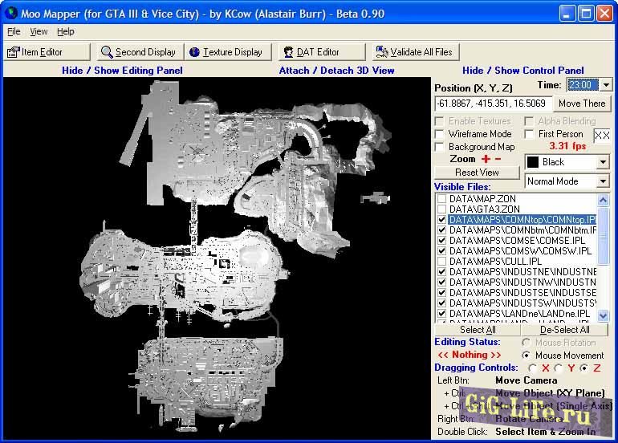Open the Black background color dropdown
Viewport: 618px width, 443px height.
[603, 162]
